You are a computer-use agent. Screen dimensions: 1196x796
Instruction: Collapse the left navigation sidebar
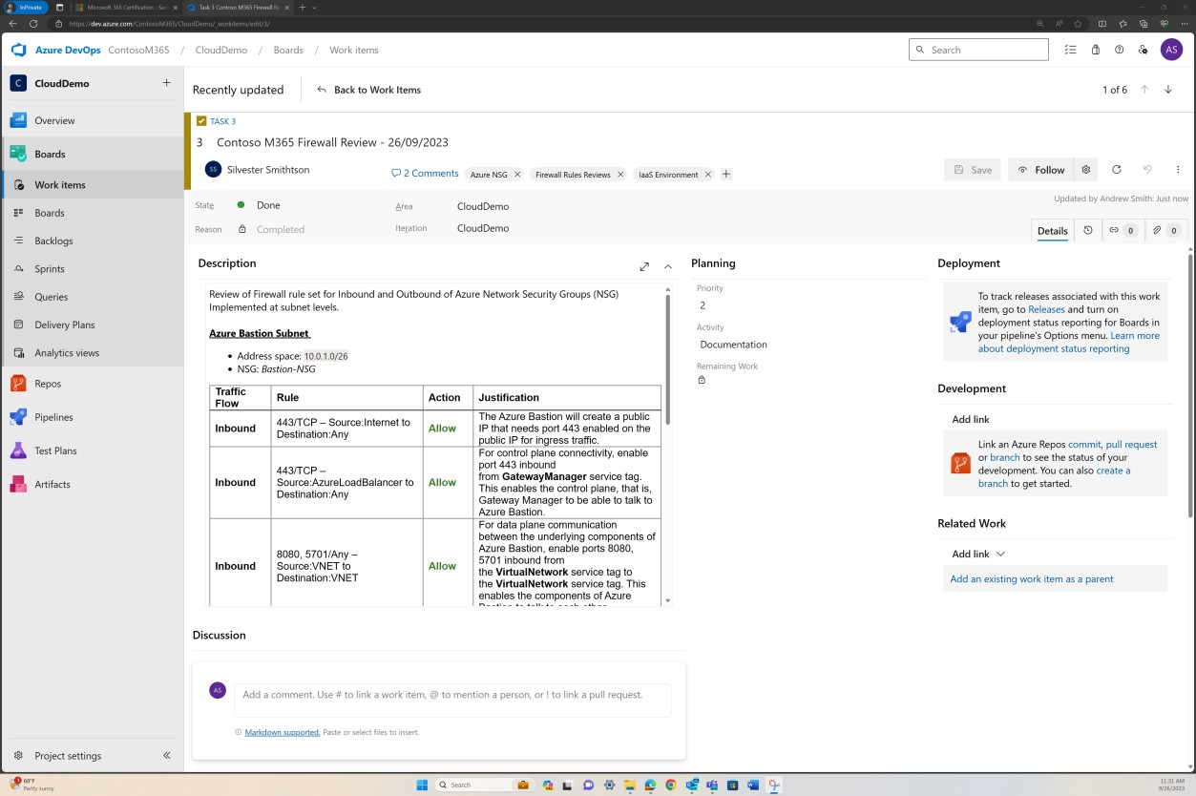pyautogui.click(x=167, y=755)
